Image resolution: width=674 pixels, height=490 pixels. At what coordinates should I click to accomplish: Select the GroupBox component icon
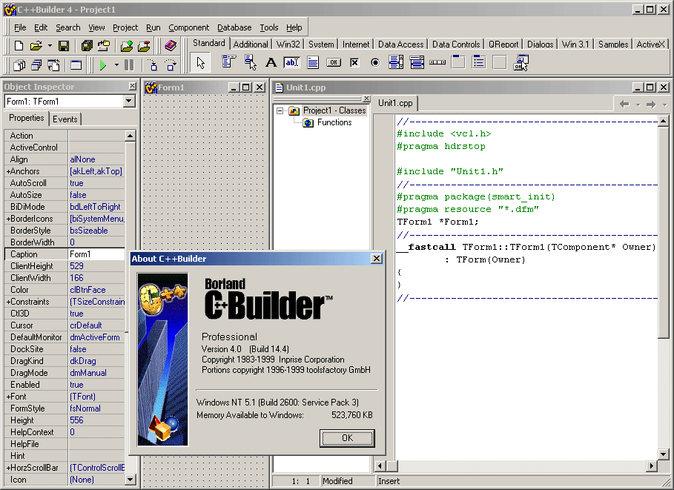tap(457, 62)
